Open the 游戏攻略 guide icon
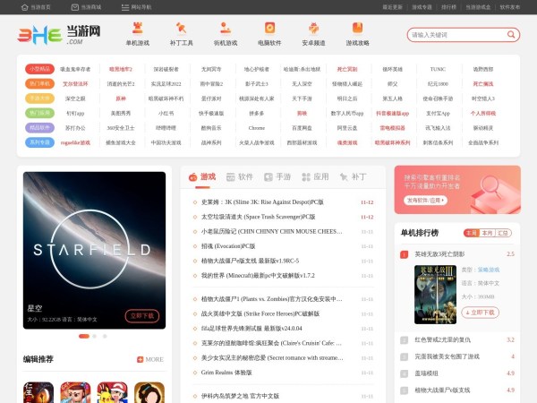Viewport: 537px width, 403px height. 357,28
